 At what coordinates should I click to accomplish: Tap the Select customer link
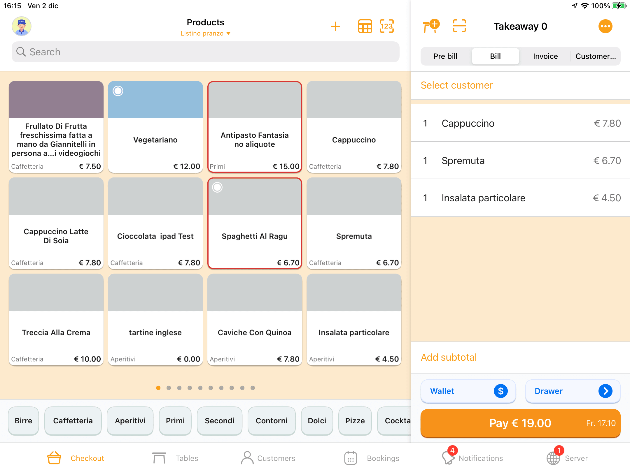(456, 85)
